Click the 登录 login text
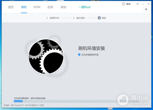153x110 pixels. coord(128,4)
